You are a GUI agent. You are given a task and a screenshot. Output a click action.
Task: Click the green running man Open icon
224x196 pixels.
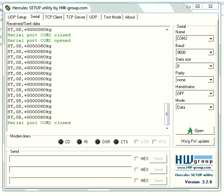coord(190,130)
